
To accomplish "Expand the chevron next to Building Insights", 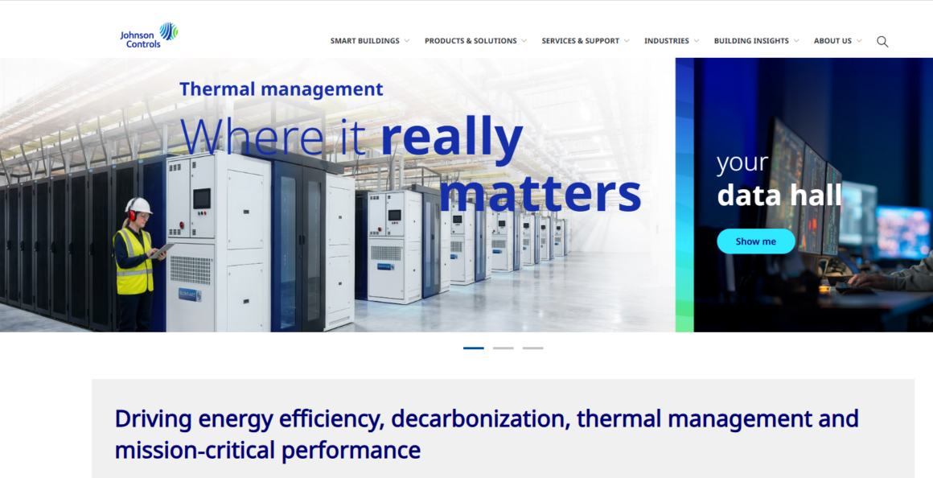I will point(796,41).
